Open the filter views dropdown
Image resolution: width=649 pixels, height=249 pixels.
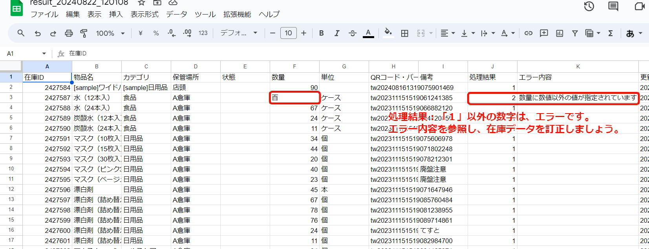[593, 33]
